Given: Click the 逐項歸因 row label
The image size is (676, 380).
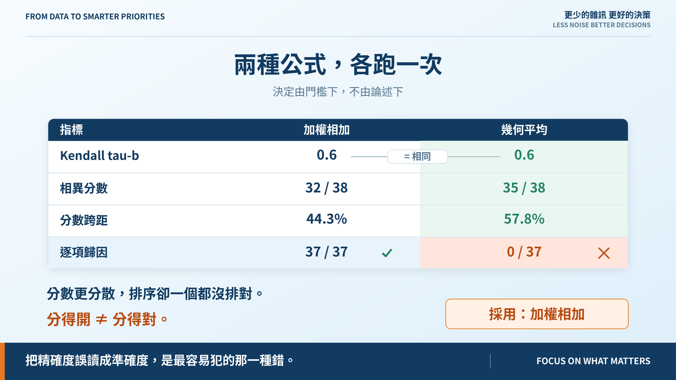Looking at the screenshot, I should (84, 252).
